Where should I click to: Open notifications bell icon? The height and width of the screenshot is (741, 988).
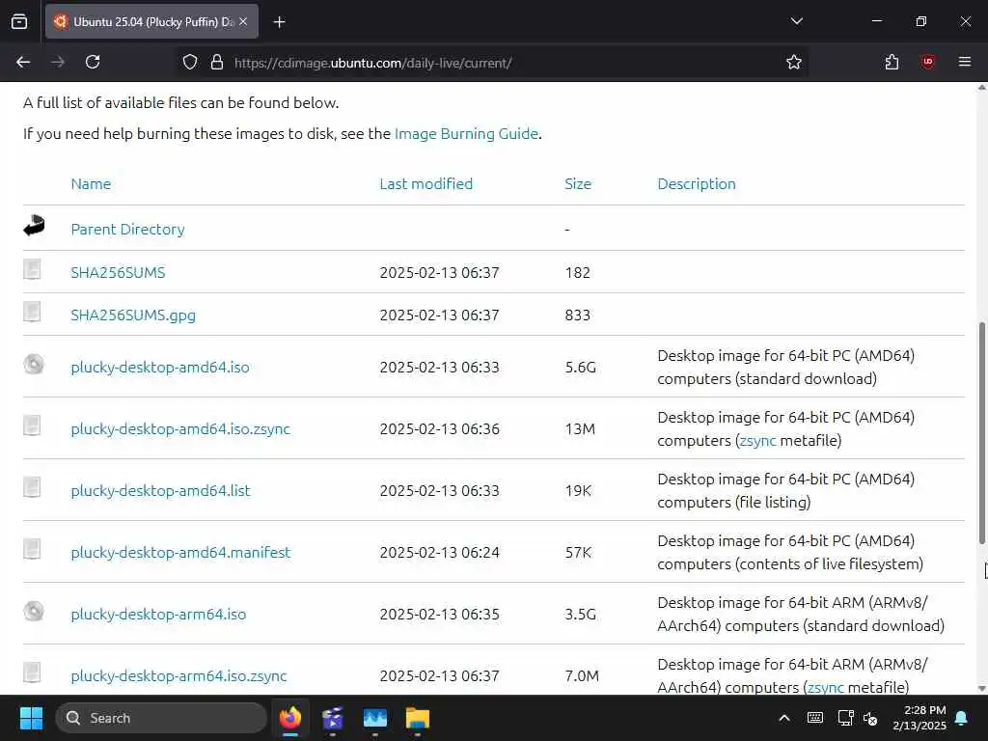[962, 718]
